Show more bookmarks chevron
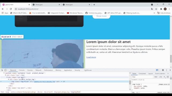Screen dimensions: 172x96 click(154, 13)
